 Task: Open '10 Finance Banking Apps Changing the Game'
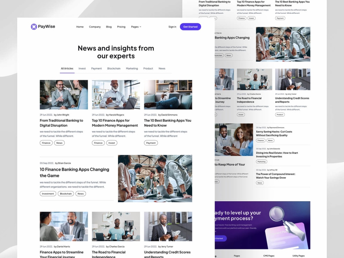75,172
